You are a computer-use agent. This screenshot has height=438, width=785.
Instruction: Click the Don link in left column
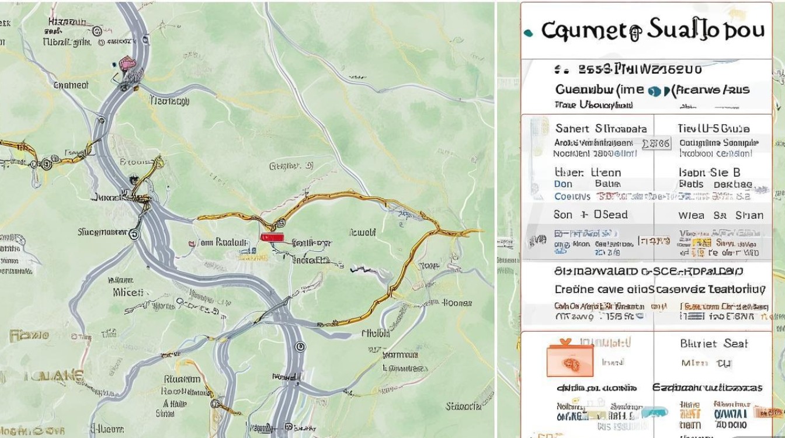point(563,184)
